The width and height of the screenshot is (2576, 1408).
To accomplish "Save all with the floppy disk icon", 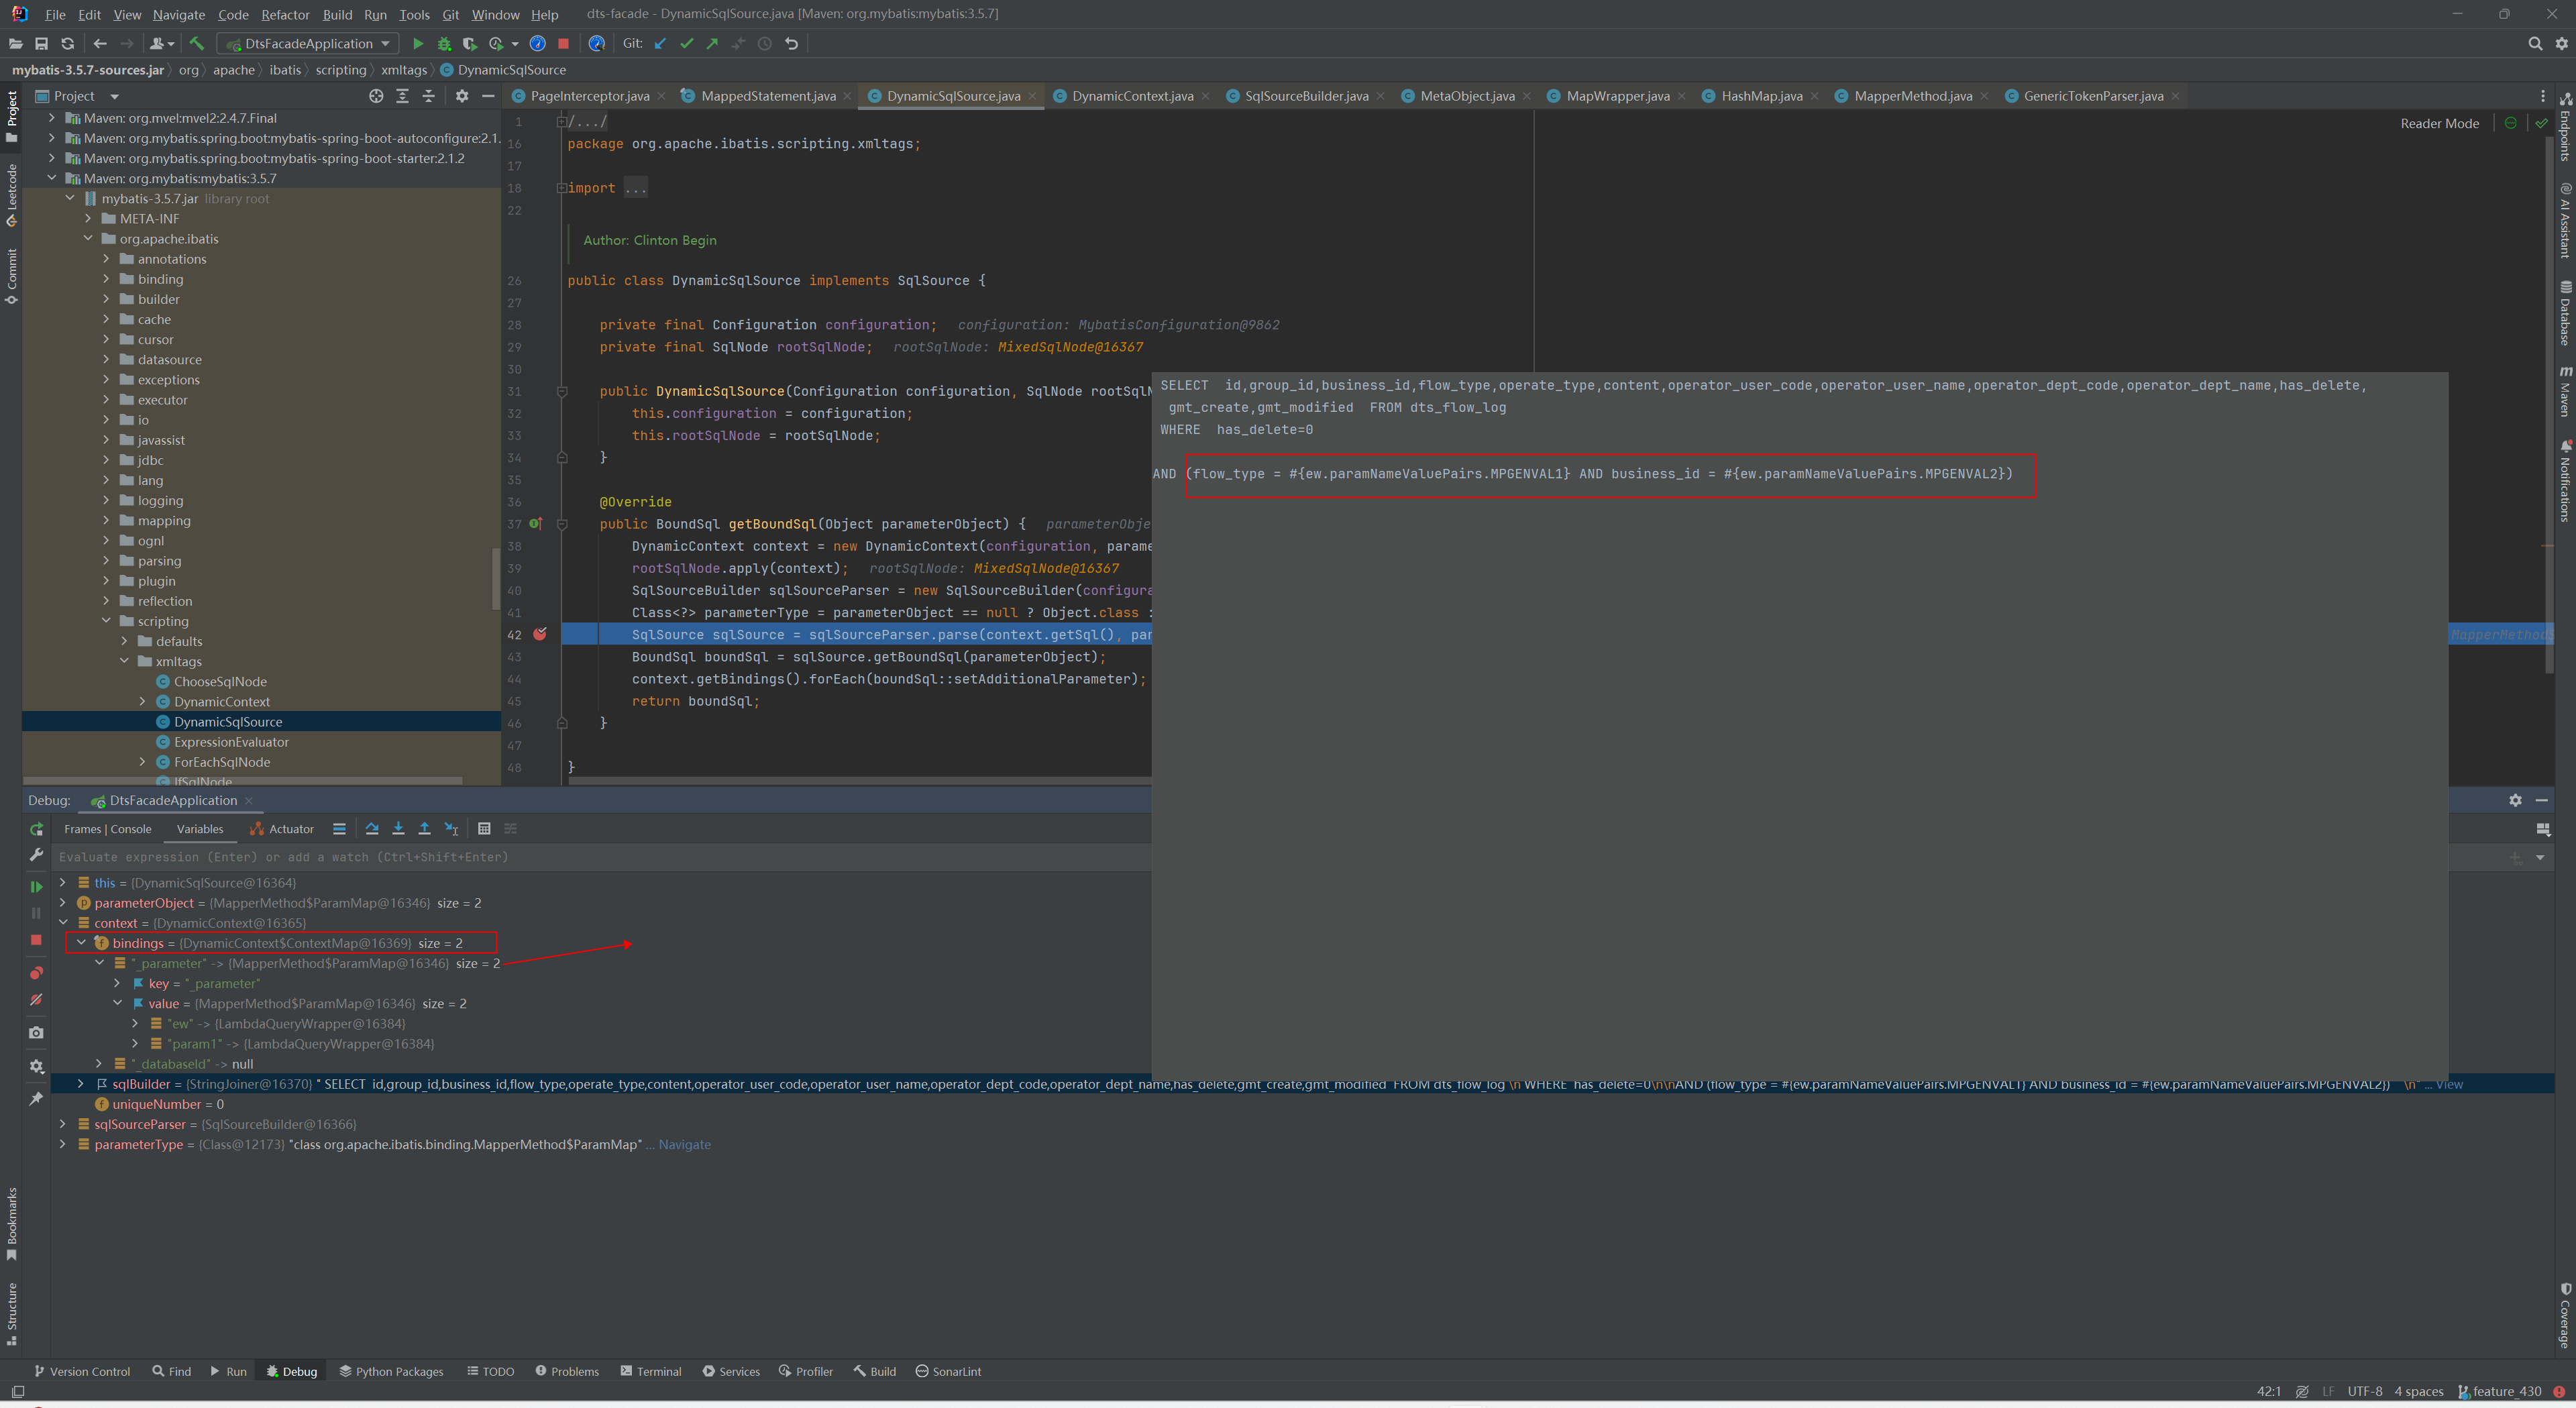I will 41,44.
